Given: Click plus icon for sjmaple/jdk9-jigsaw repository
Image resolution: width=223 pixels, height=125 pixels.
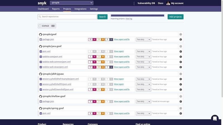Looking at the screenshot, I should [181, 74].
